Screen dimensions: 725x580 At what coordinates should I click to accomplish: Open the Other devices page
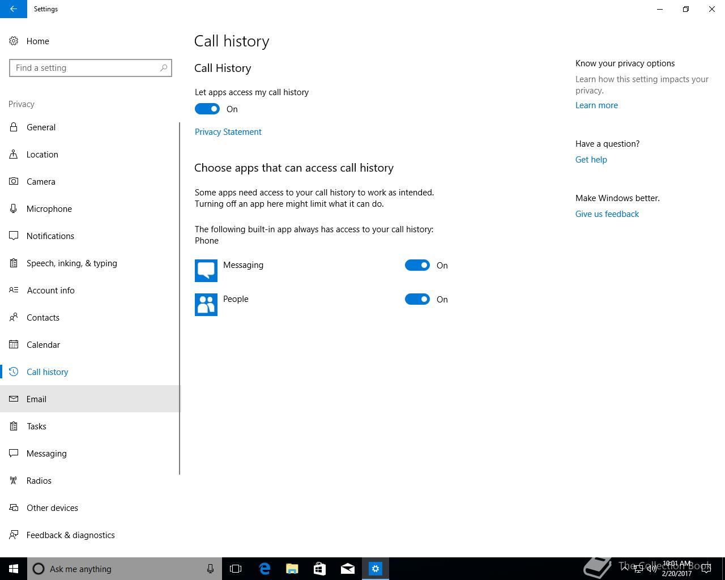tap(89, 507)
